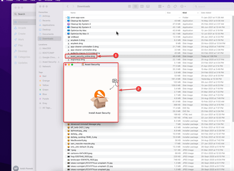Select avgtuneup.dmg disk image
The width and height of the screenshot is (234, 171).
147,59
